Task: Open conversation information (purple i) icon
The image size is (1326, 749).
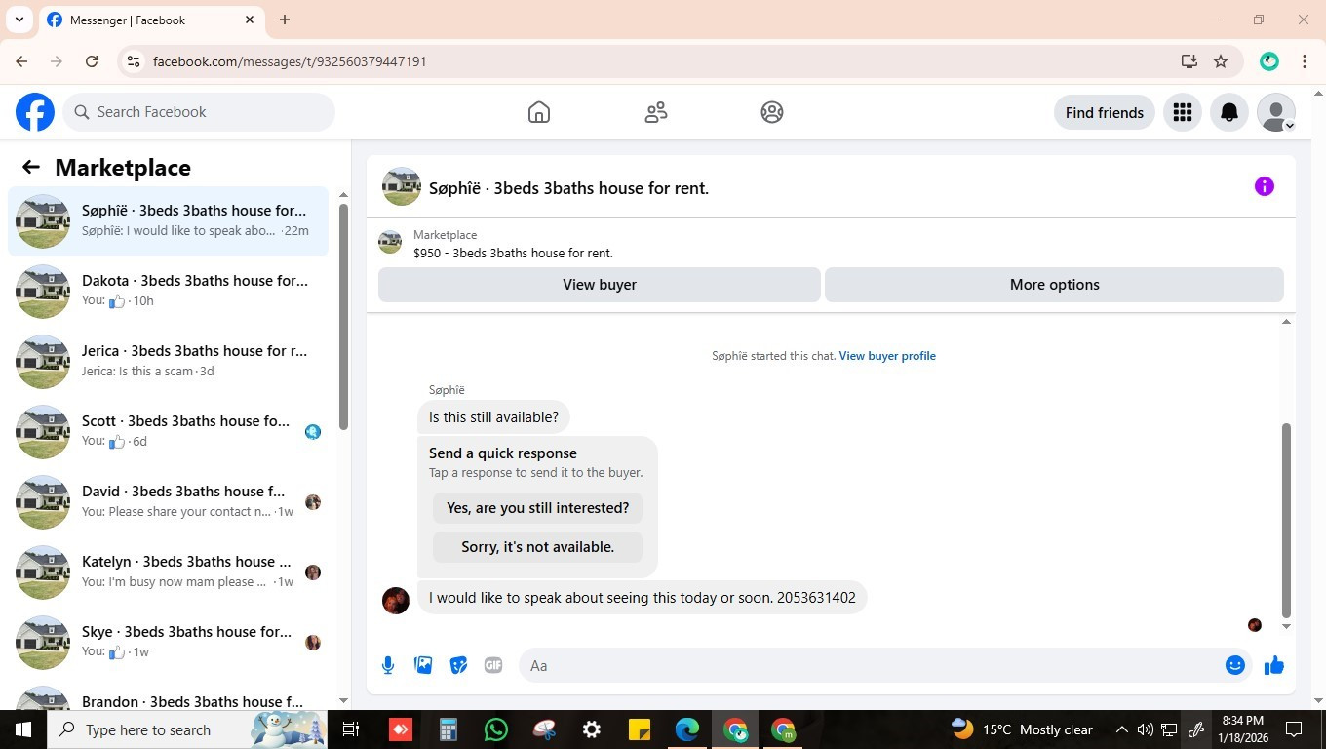Action: coord(1265,186)
